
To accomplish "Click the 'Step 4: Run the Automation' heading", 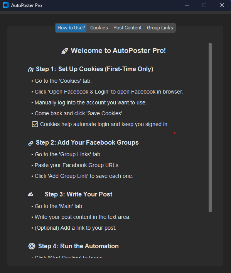I will point(78,246).
